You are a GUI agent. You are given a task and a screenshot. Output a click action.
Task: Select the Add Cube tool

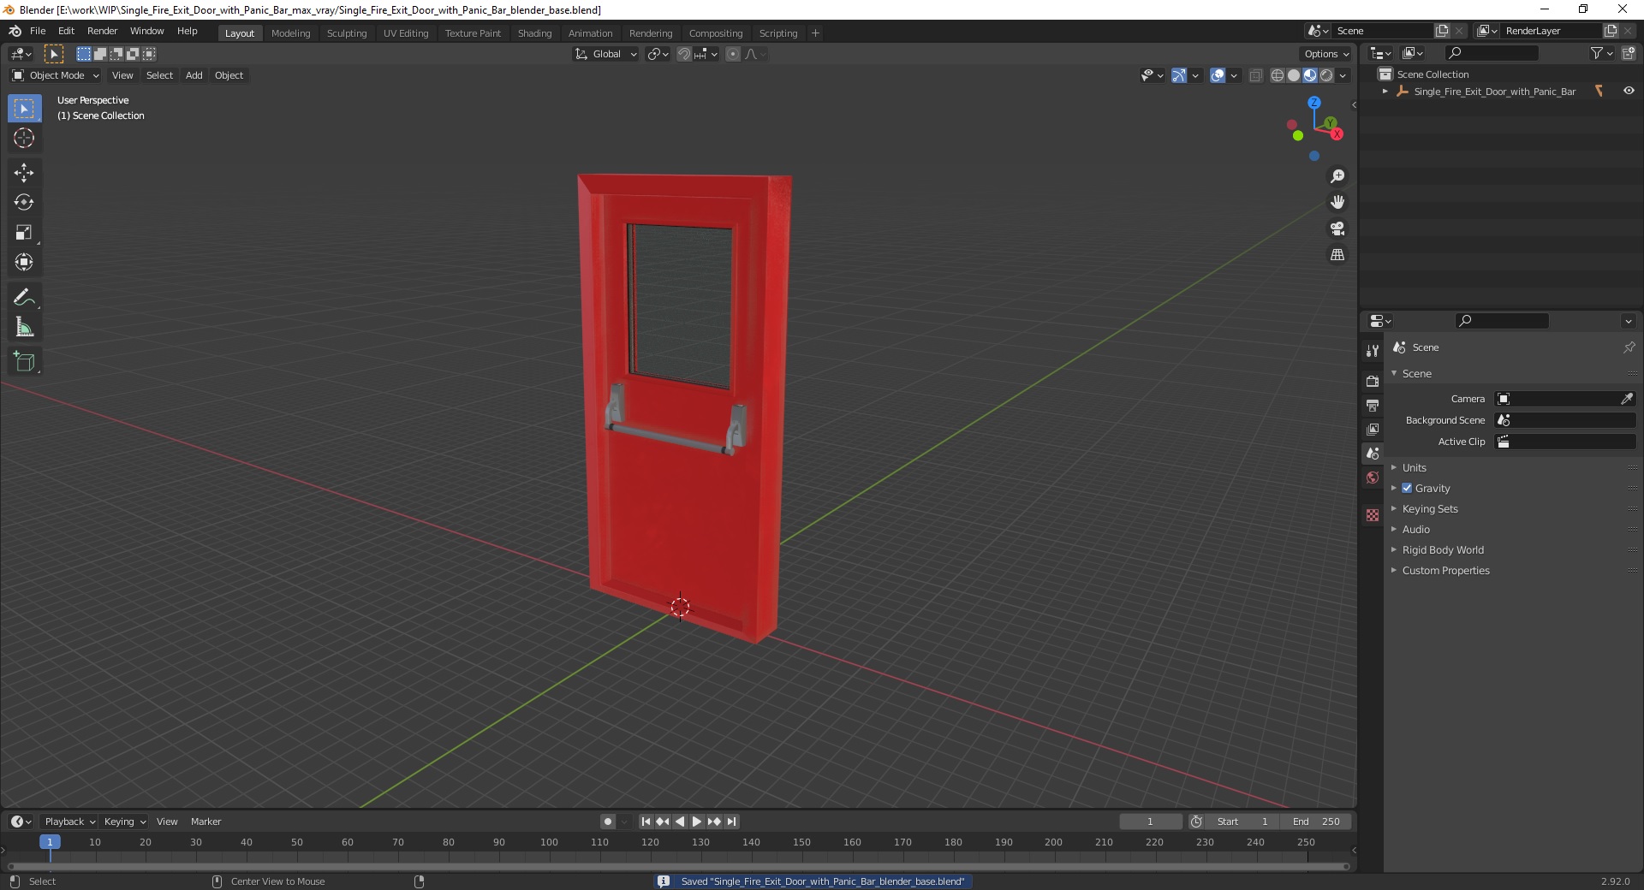pyautogui.click(x=24, y=362)
